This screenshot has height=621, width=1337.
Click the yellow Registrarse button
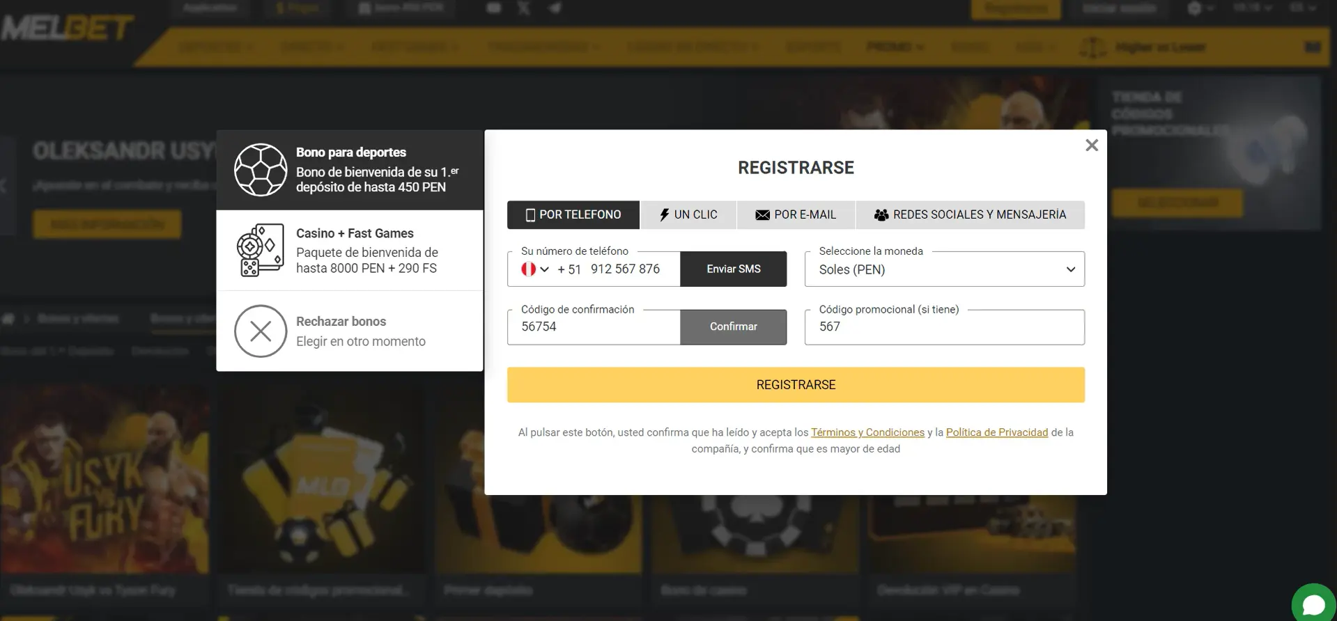796,384
